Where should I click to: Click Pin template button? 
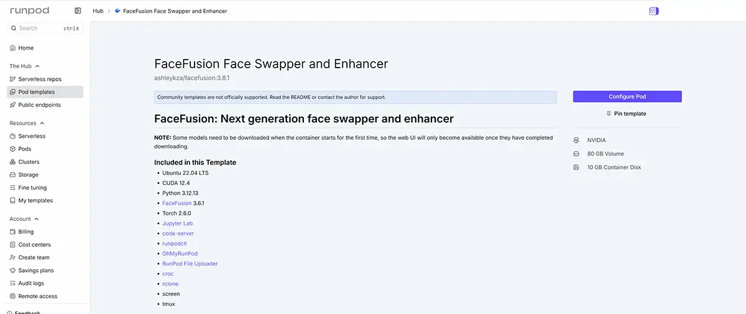[x=627, y=114]
